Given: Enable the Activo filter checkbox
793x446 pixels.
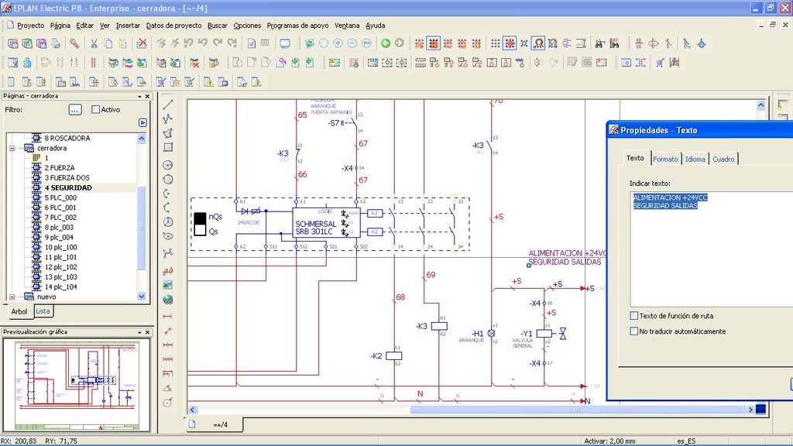Looking at the screenshot, I should (x=96, y=110).
